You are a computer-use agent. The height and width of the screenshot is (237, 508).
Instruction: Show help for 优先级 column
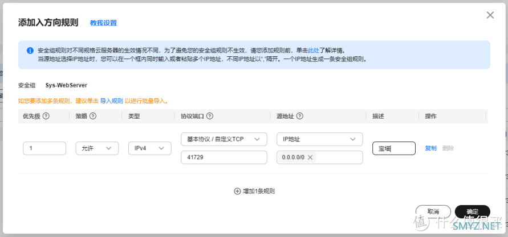pos(46,117)
